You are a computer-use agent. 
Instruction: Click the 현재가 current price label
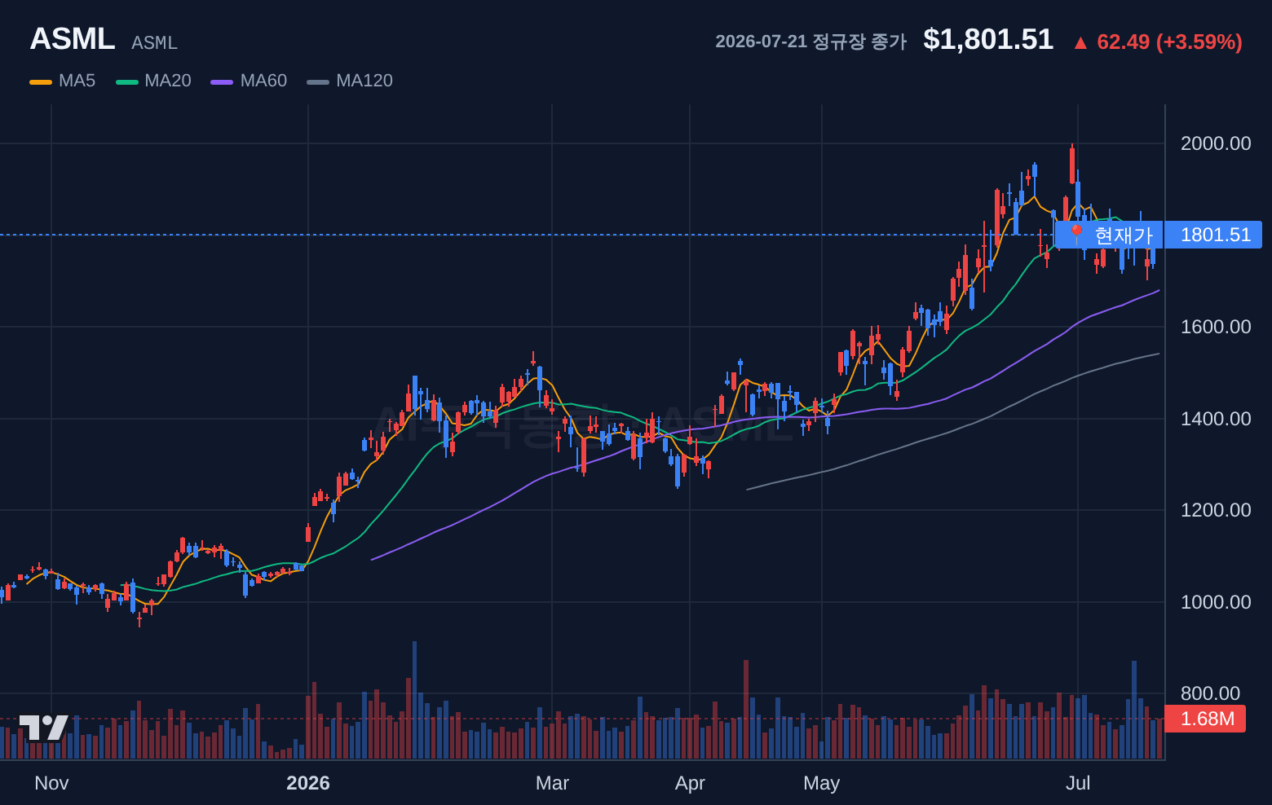1108,235
